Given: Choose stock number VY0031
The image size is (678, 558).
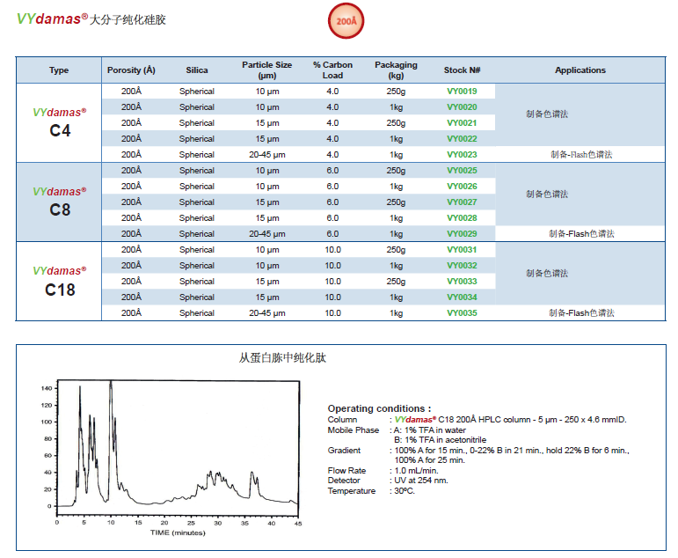Looking at the screenshot, I should (x=462, y=250).
